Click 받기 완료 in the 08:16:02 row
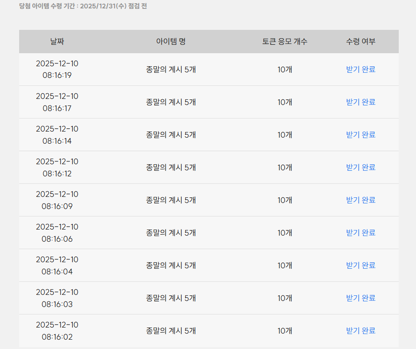The image size is (416, 349). click(361, 331)
